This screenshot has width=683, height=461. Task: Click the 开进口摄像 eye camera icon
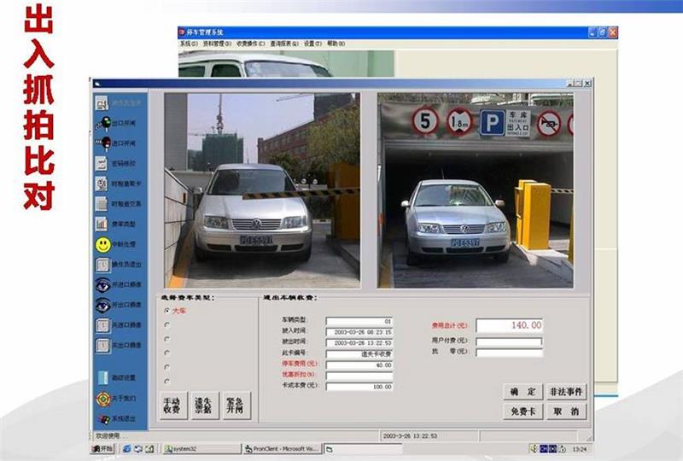pos(102,285)
